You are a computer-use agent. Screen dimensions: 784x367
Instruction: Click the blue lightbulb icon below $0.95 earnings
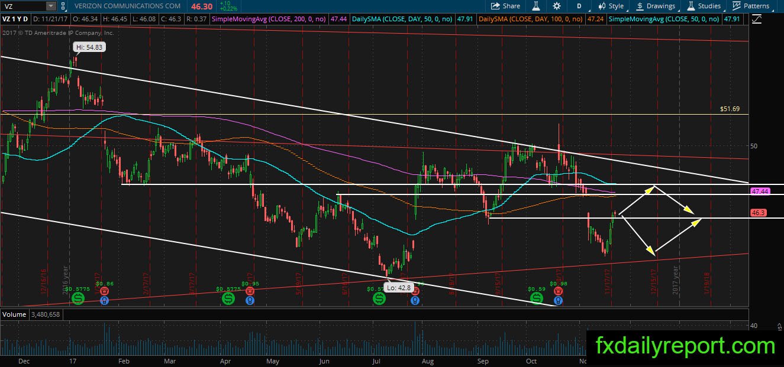click(x=250, y=300)
